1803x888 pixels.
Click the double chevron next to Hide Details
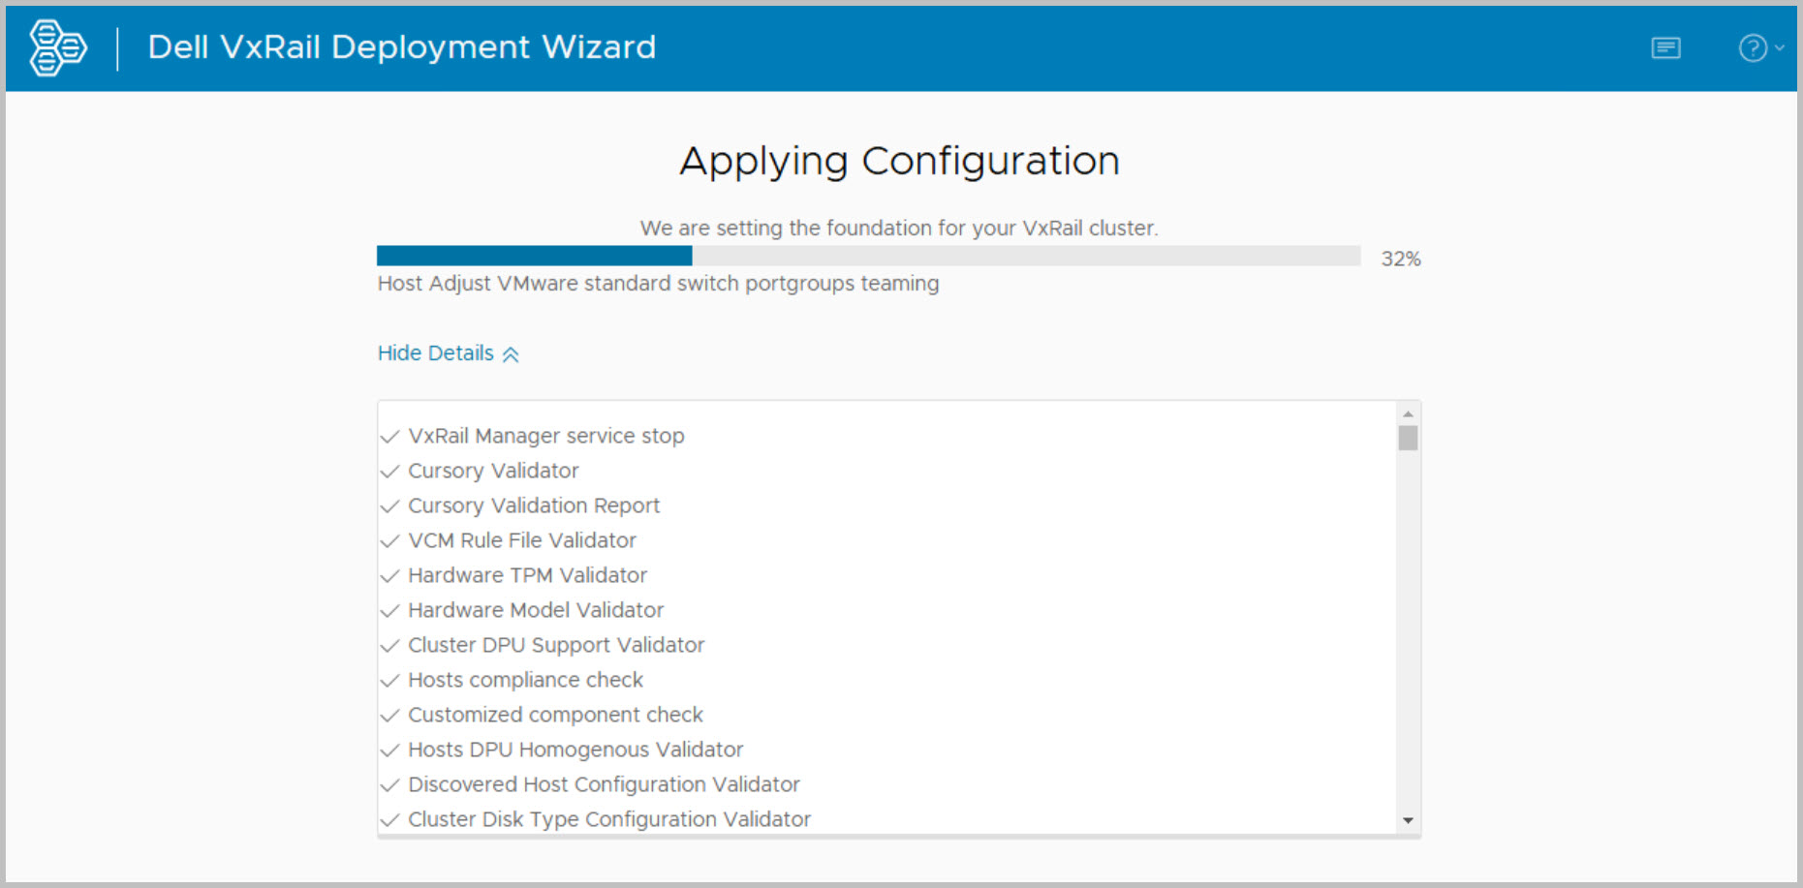[x=511, y=354]
